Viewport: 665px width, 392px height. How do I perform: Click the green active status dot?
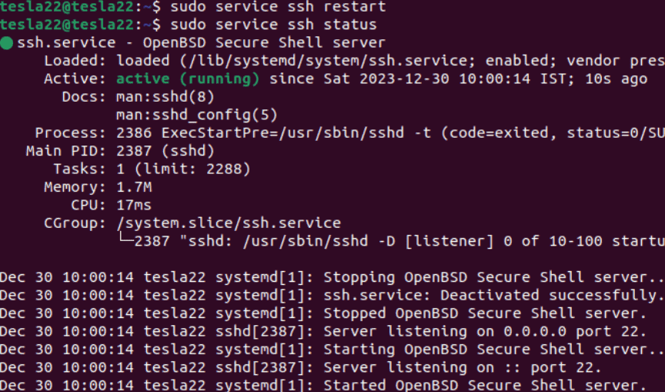pos(7,43)
